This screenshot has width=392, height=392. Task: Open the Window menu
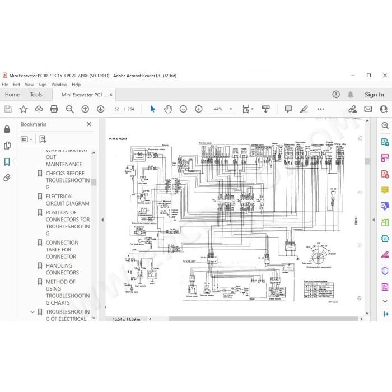click(59, 85)
